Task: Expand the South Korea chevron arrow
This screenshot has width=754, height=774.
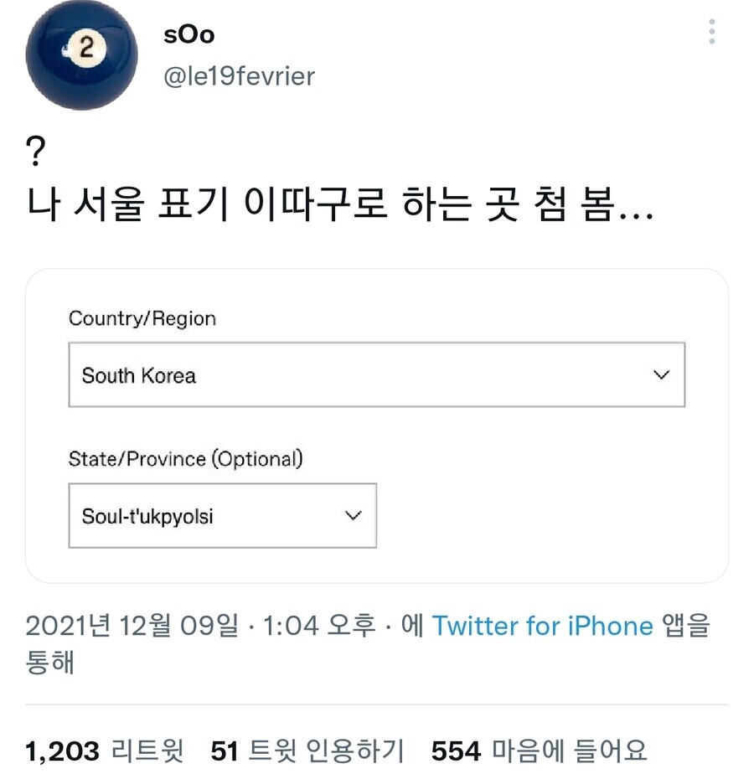Action: (x=661, y=374)
